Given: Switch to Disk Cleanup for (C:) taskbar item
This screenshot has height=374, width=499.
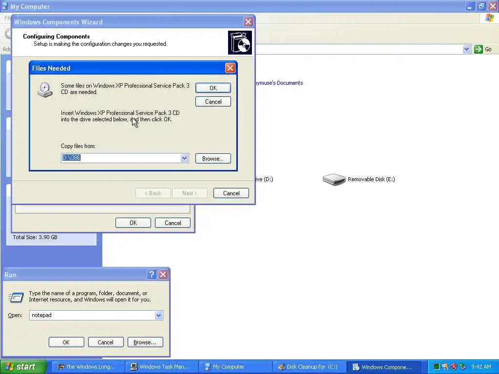Looking at the screenshot, I should [308, 367].
